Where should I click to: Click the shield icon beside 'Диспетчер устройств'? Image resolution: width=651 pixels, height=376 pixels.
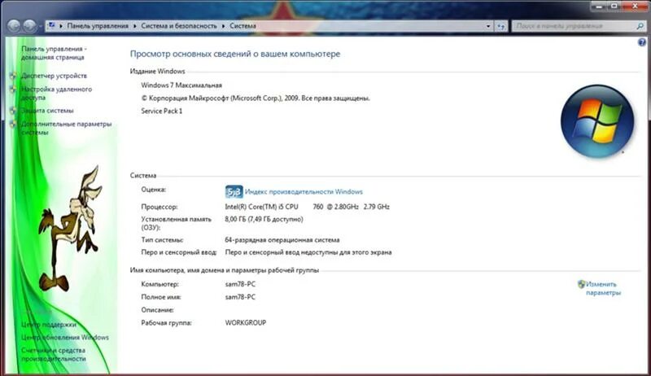tap(13, 76)
